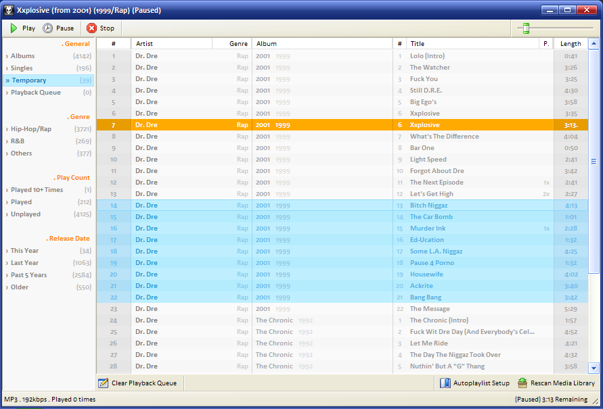Sort by Artist column header
The image size is (603, 409).
(x=171, y=44)
